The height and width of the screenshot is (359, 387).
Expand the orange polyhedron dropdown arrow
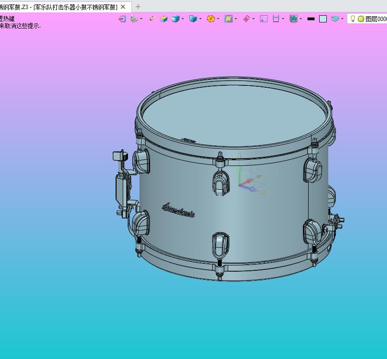[218, 19]
